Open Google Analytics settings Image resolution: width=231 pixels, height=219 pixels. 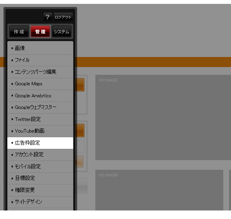40,96
